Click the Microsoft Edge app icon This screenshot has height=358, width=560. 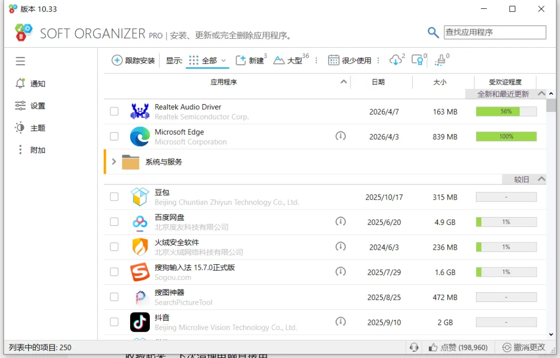pyautogui.click(x=139, y=136)
